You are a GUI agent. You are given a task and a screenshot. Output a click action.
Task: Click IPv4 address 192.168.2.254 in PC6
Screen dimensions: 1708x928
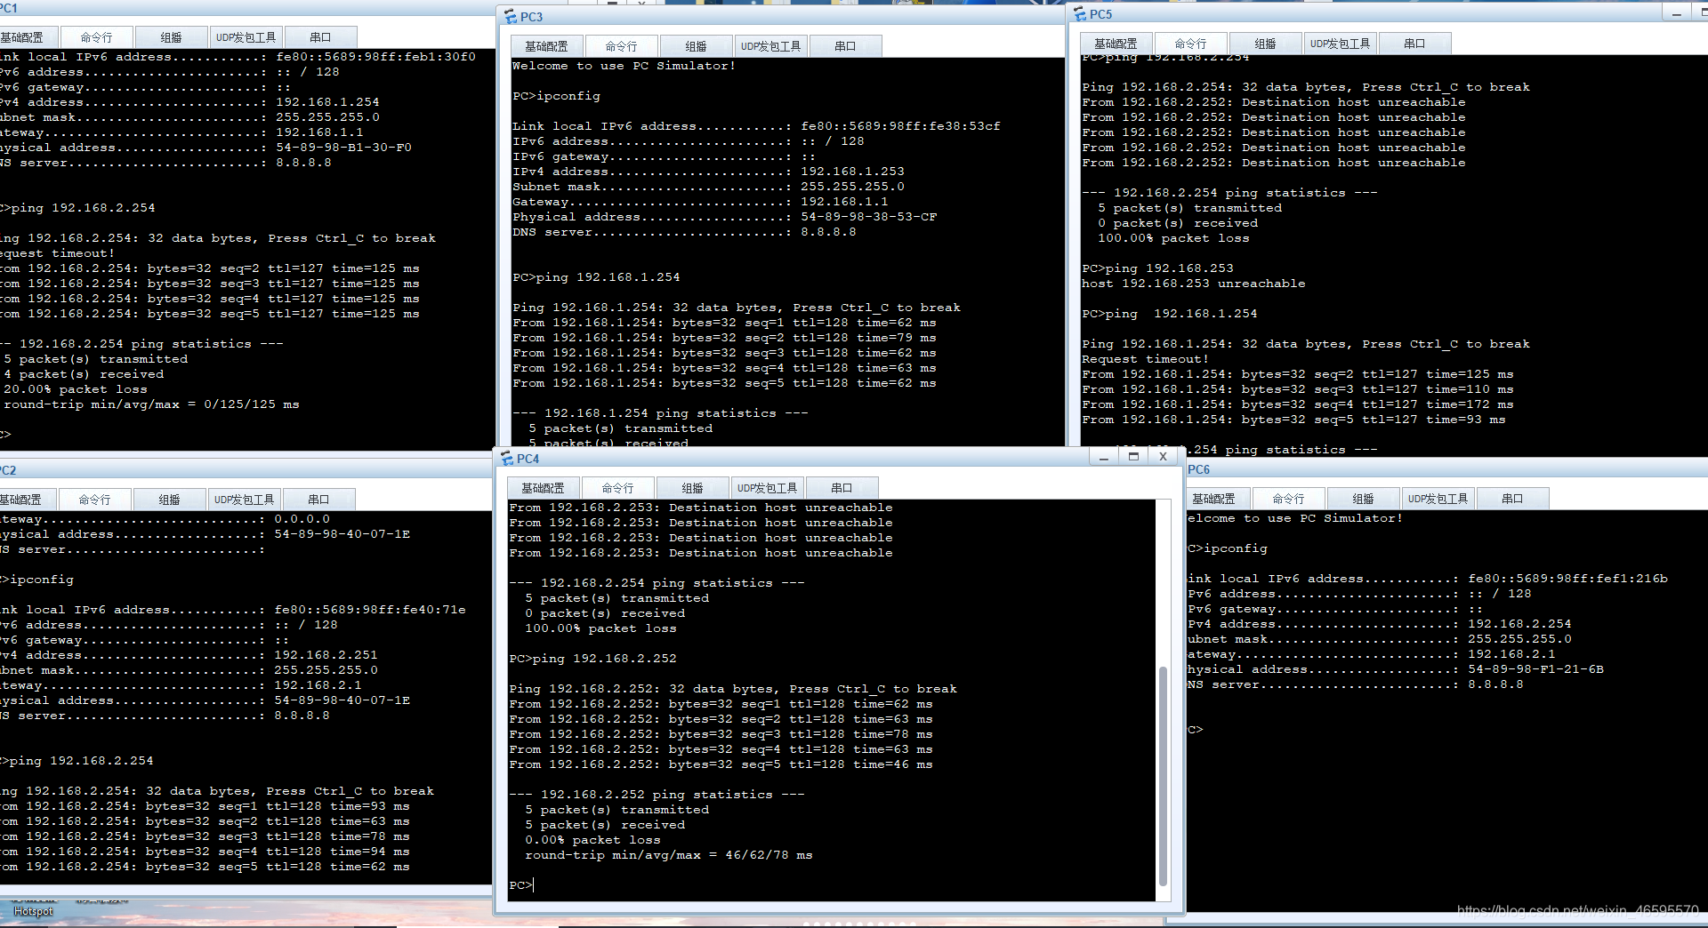click(1519, 624)
